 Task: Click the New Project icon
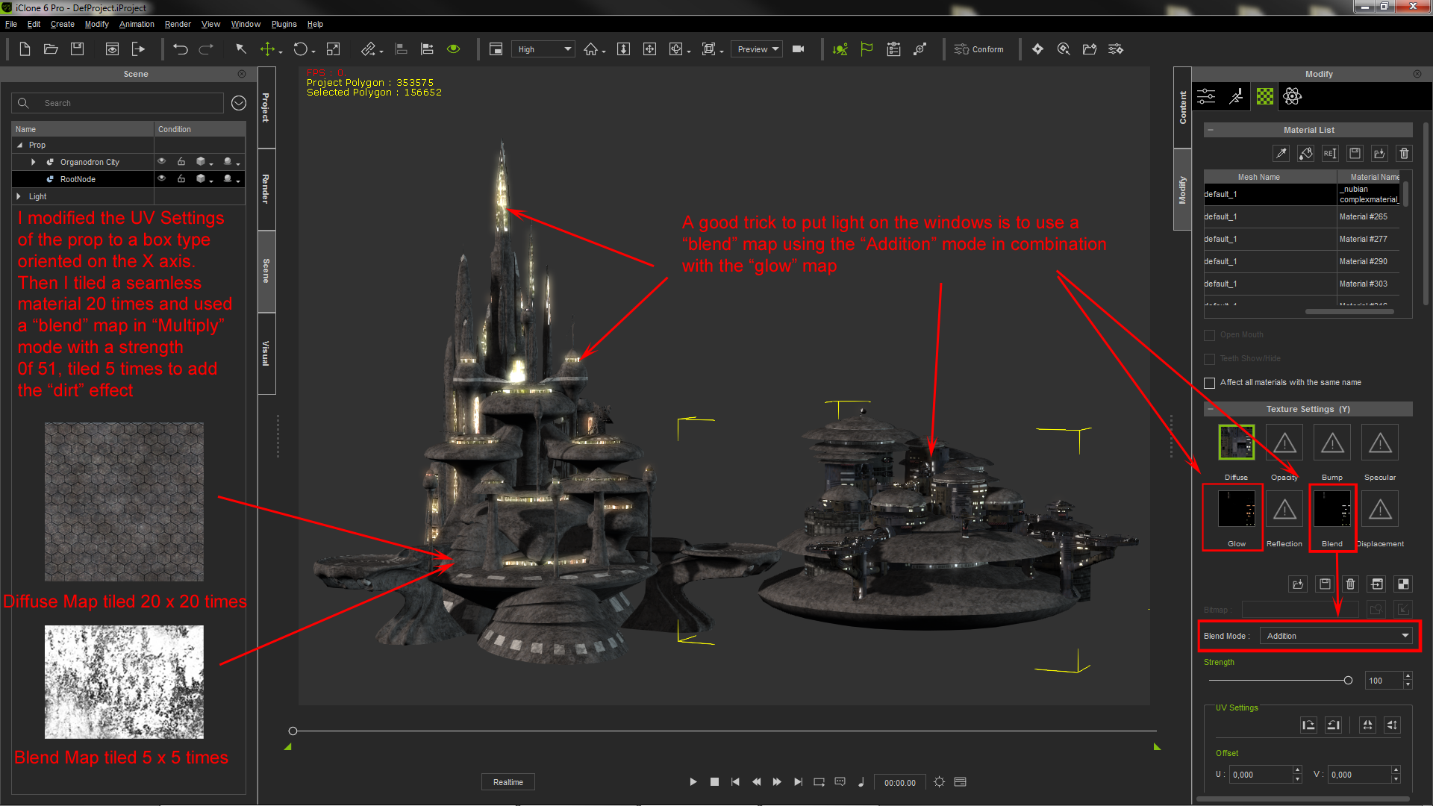25,49
